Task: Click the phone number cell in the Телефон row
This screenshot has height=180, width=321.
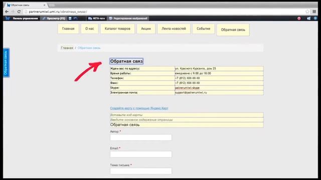Action: [x=219, y=78]
